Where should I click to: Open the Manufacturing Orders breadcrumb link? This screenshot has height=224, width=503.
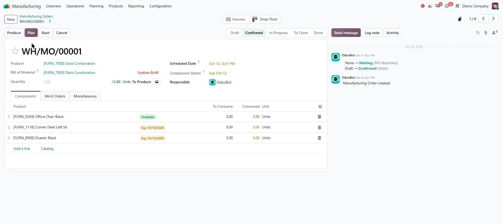coord(36,16)
